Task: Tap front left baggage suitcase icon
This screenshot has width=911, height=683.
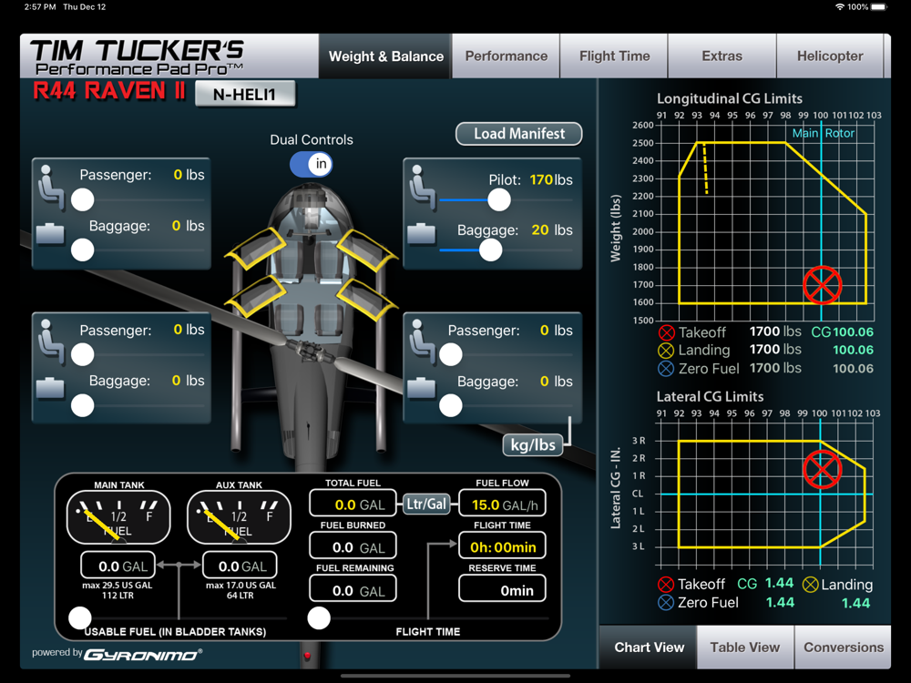Action: (x=50, y=233)
